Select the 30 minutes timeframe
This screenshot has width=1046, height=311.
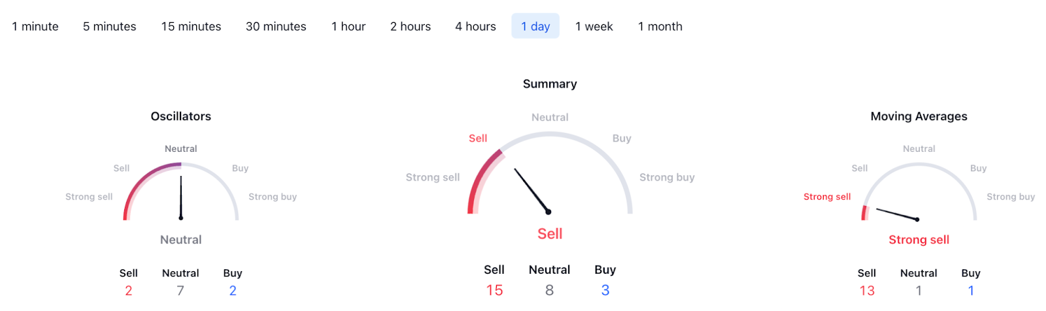(x=276, y=27)
